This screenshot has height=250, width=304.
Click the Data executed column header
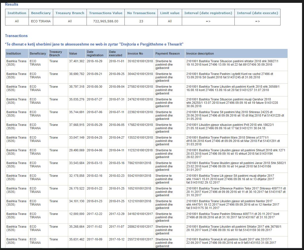pyautogui.click(x=116, y=53)
